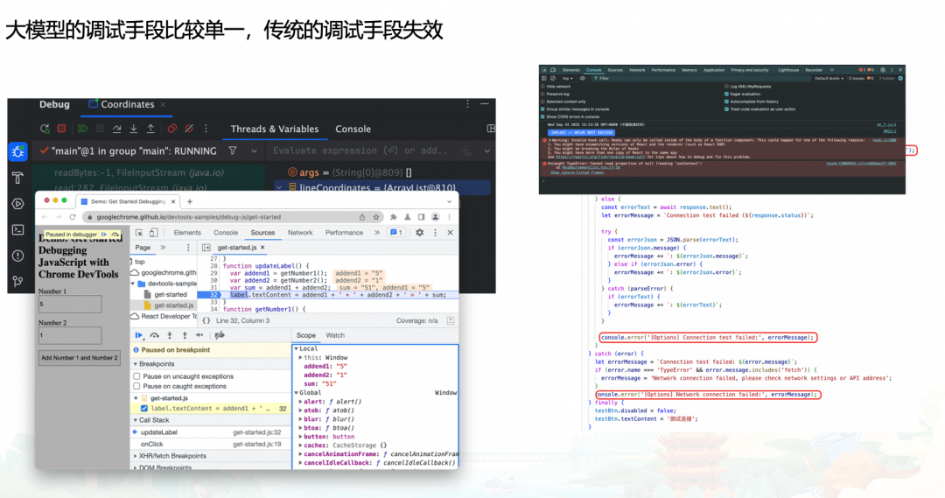The width and height of the screenshot is (945, 498).
Task: Check Pause on uncaught exceptions
Action: point(136,376)
